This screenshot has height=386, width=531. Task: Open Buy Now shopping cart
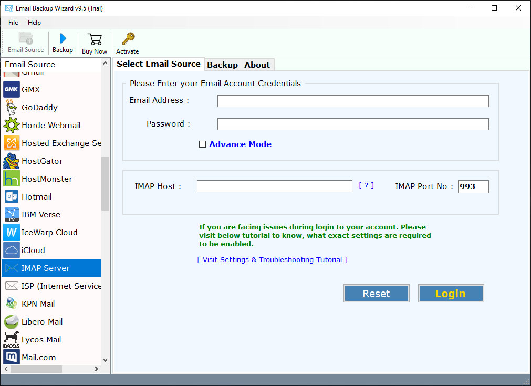point(95,39)
